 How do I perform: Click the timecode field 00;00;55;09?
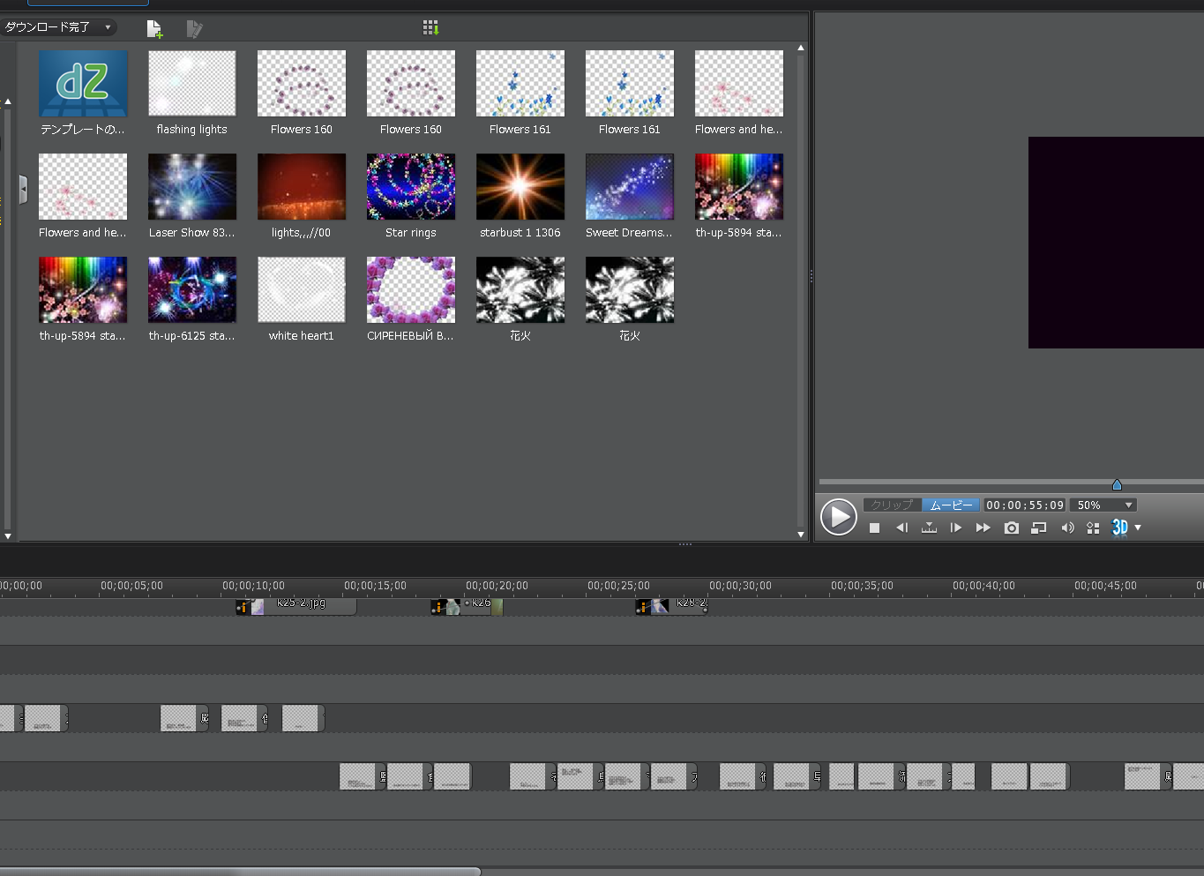click(x=1025, y=505)
